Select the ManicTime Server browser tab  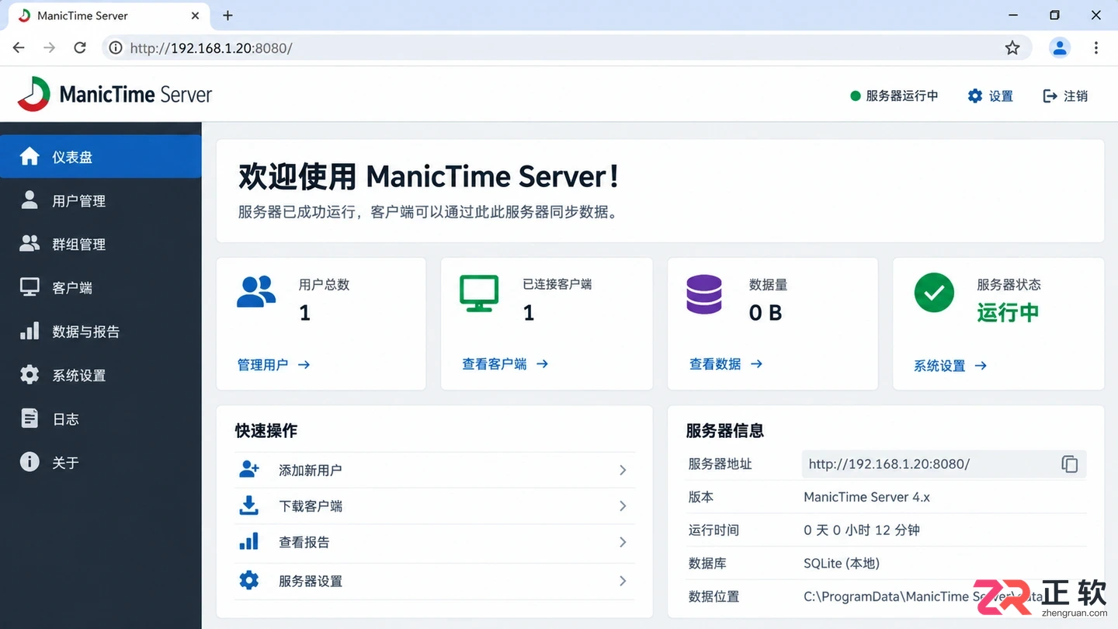coord(109,16)
